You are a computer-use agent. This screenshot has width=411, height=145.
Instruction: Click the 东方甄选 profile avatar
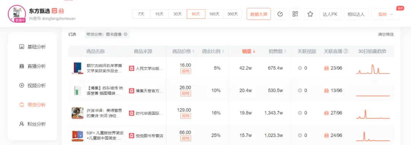pos(17,14)
